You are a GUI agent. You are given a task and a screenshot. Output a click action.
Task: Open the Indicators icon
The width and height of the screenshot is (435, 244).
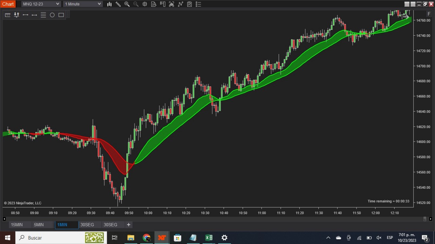[x=172, y=4]
